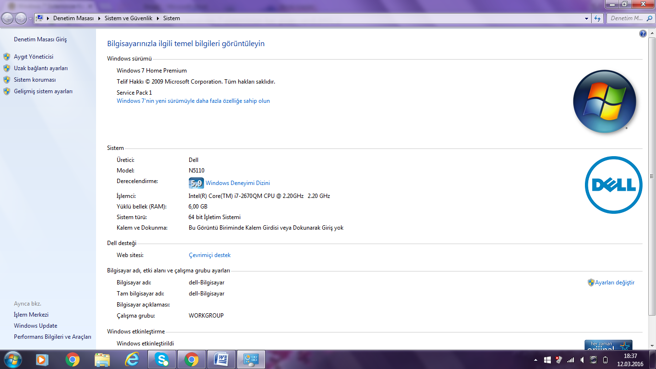Click the Control Panel taskbar button
This screenshot has height=369, width=656.
pos(251,359)
